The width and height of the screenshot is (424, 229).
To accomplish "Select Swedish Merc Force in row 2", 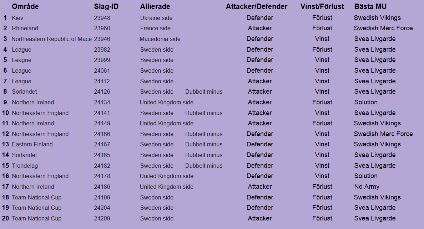I will [x=383, y=28].
